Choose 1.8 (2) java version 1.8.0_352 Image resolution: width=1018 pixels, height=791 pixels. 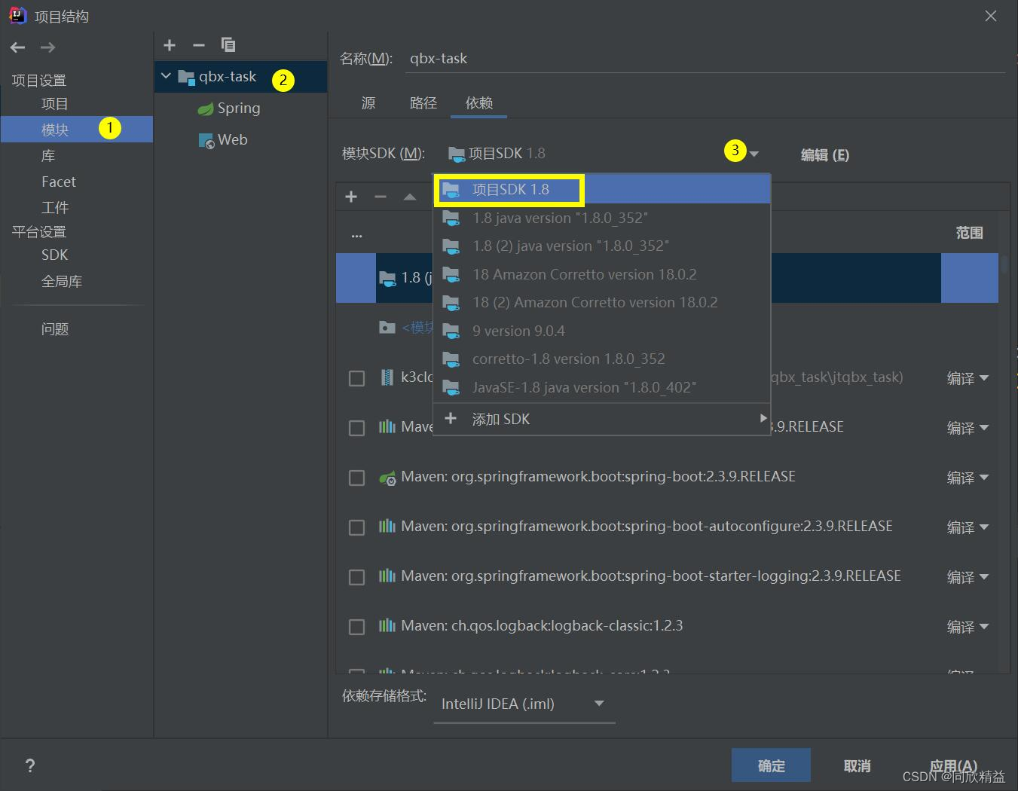pos(602,246)
